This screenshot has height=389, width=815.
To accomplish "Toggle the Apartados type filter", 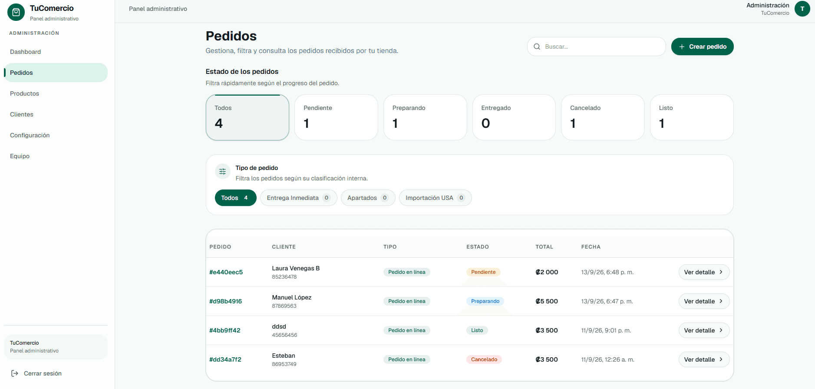I will (368, 198).
